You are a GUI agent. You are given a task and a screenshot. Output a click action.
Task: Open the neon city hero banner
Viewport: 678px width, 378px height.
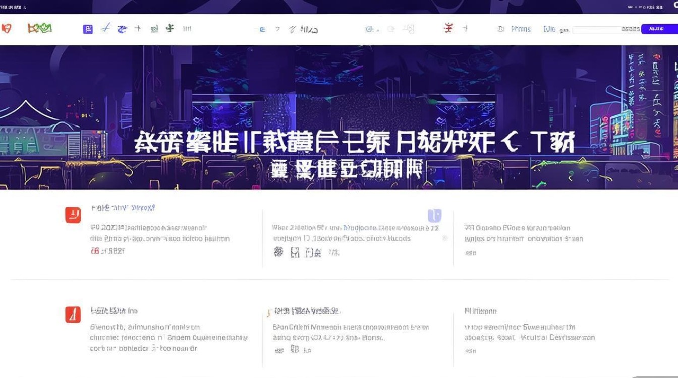[339, 117]
